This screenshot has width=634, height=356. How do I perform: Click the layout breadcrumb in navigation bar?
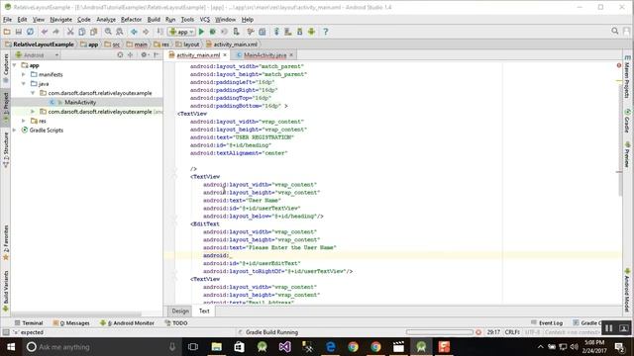click(x=187, y=44)
